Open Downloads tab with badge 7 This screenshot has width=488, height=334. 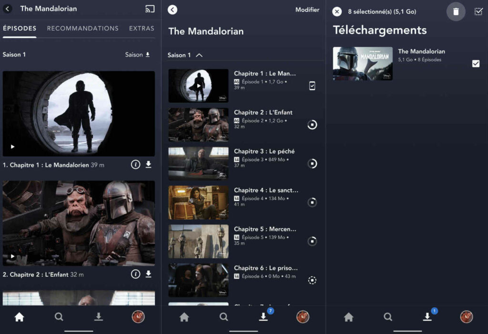coord(264,315)
